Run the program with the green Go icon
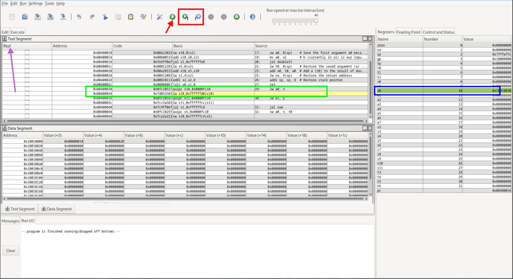This screenshot has height=279, width=513. (x=172, y=17)
